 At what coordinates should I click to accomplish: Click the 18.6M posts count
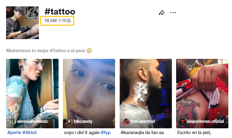57,21
